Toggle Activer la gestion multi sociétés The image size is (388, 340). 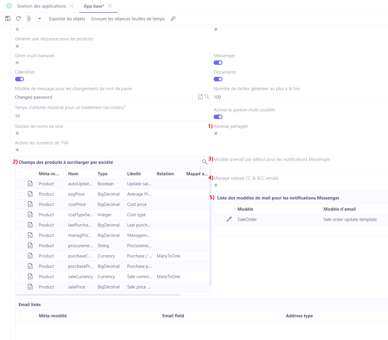pos(218,117)
